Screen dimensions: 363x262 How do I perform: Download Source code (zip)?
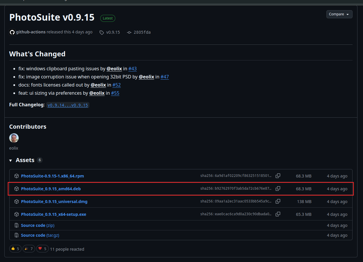point(38,225)
